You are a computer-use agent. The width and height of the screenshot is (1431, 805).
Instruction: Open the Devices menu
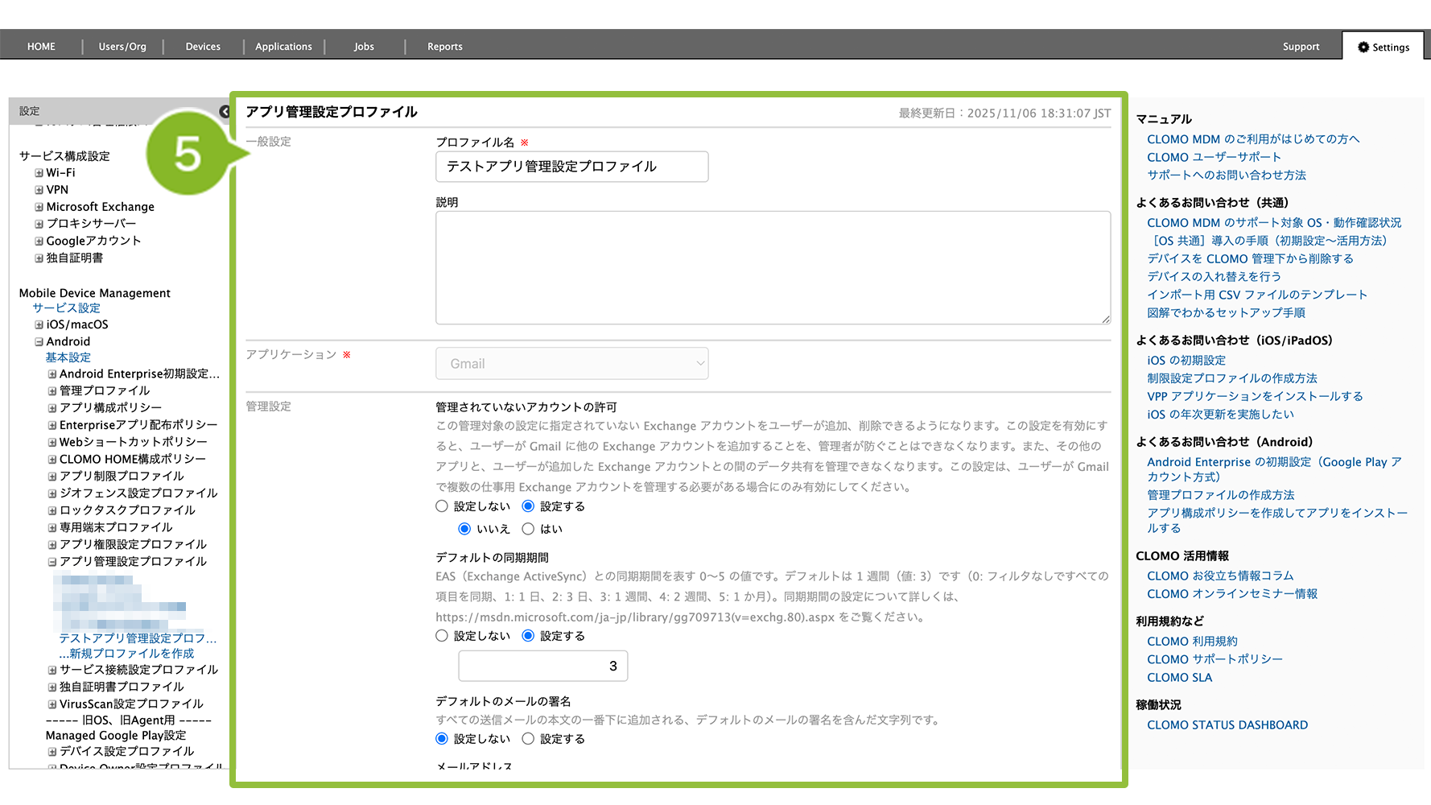[x=203, y=47]
